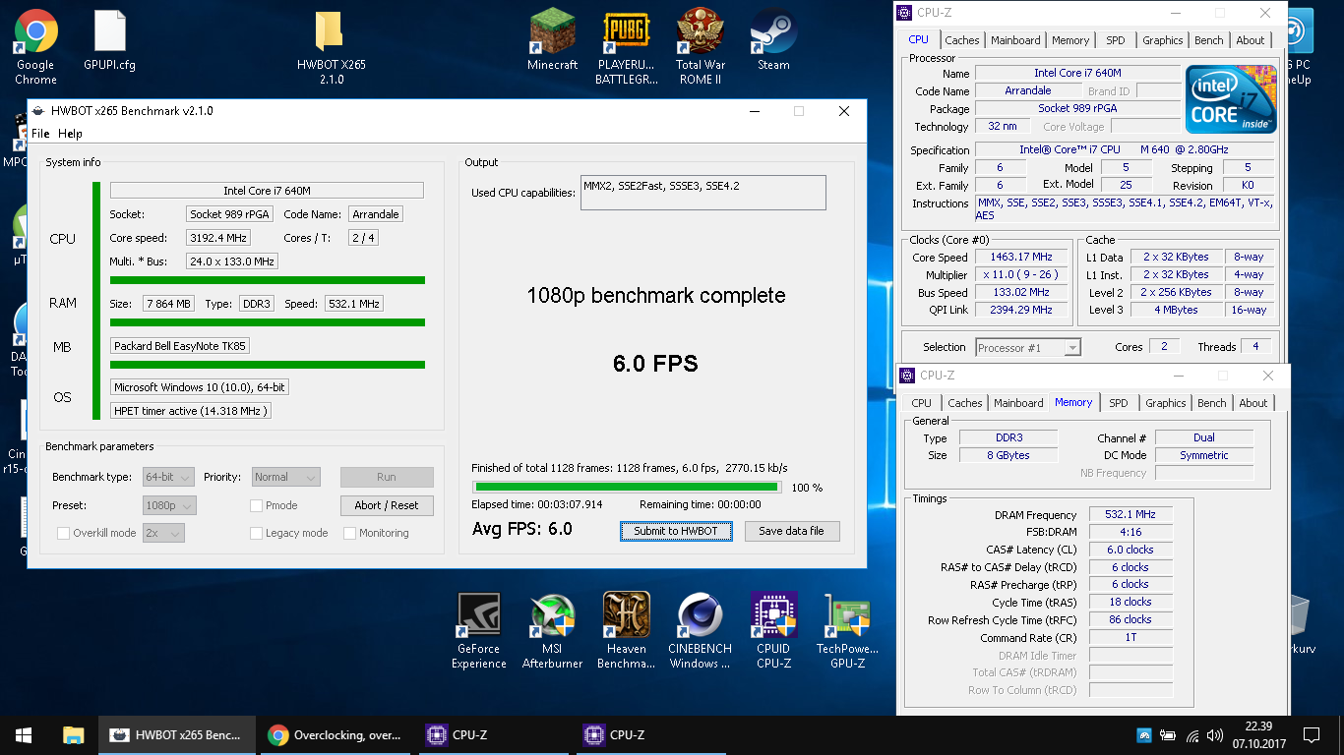Open TechPowerUp GPU-Z desktop shortcut
The height and width of the screenshot is (755, 1344).
[x=848, y=631]
